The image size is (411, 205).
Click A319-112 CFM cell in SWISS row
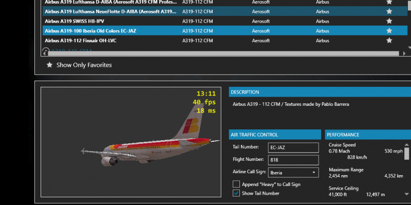click(197, 21)
